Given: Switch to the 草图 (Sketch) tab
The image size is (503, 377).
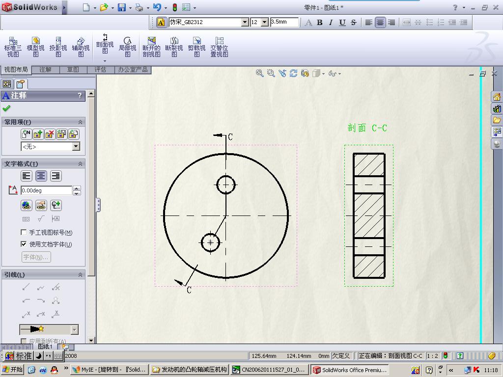Looking at the screenshot, I should click(73, 70).
